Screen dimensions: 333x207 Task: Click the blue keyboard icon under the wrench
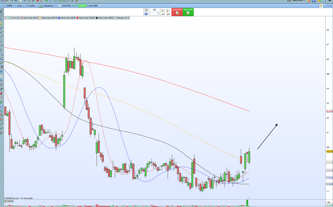tap(146, 14)
